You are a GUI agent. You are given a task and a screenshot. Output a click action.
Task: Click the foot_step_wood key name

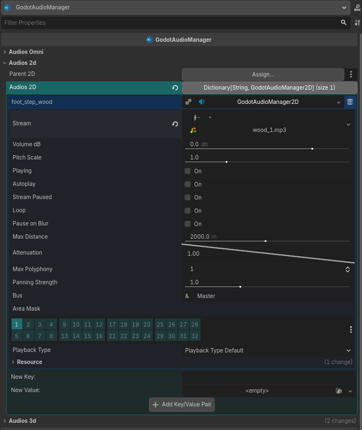tap(32, 102)
